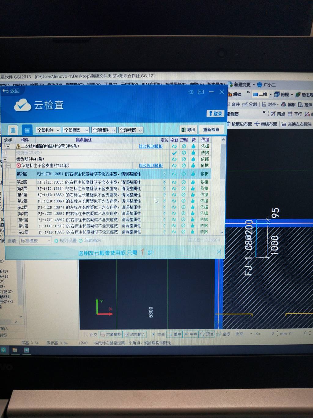The image size is (313, 418).
Task: Expand the 二次结构墙的构造柱设置 group
Action: (8, 146)
